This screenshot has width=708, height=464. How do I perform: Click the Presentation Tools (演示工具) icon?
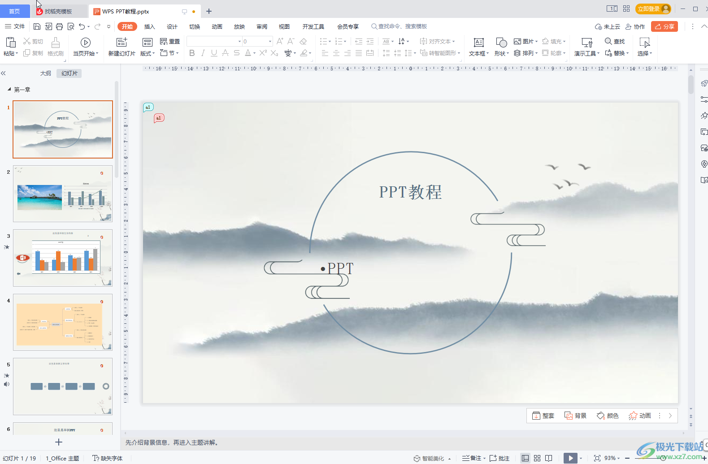pyautogui.click(x=587, y=43)
